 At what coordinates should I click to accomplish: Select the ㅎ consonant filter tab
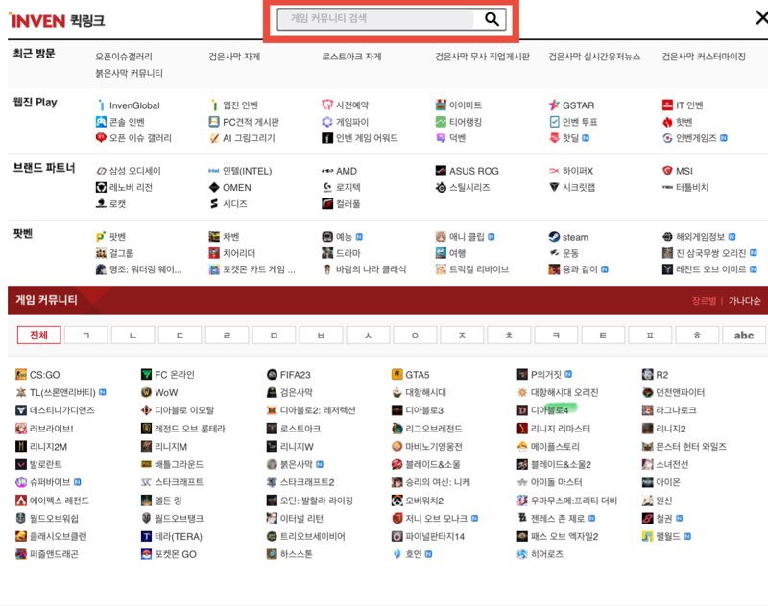tap(697, 335)
